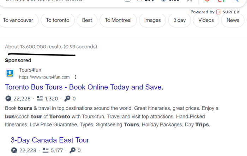Screen dimensions: 247x156
Task: Choose the Best filter chip
Action: pyautogui.click(x=87, y=21)
